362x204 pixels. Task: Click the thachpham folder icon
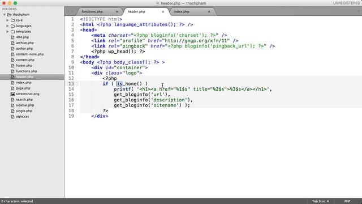[x=9, y=15]
